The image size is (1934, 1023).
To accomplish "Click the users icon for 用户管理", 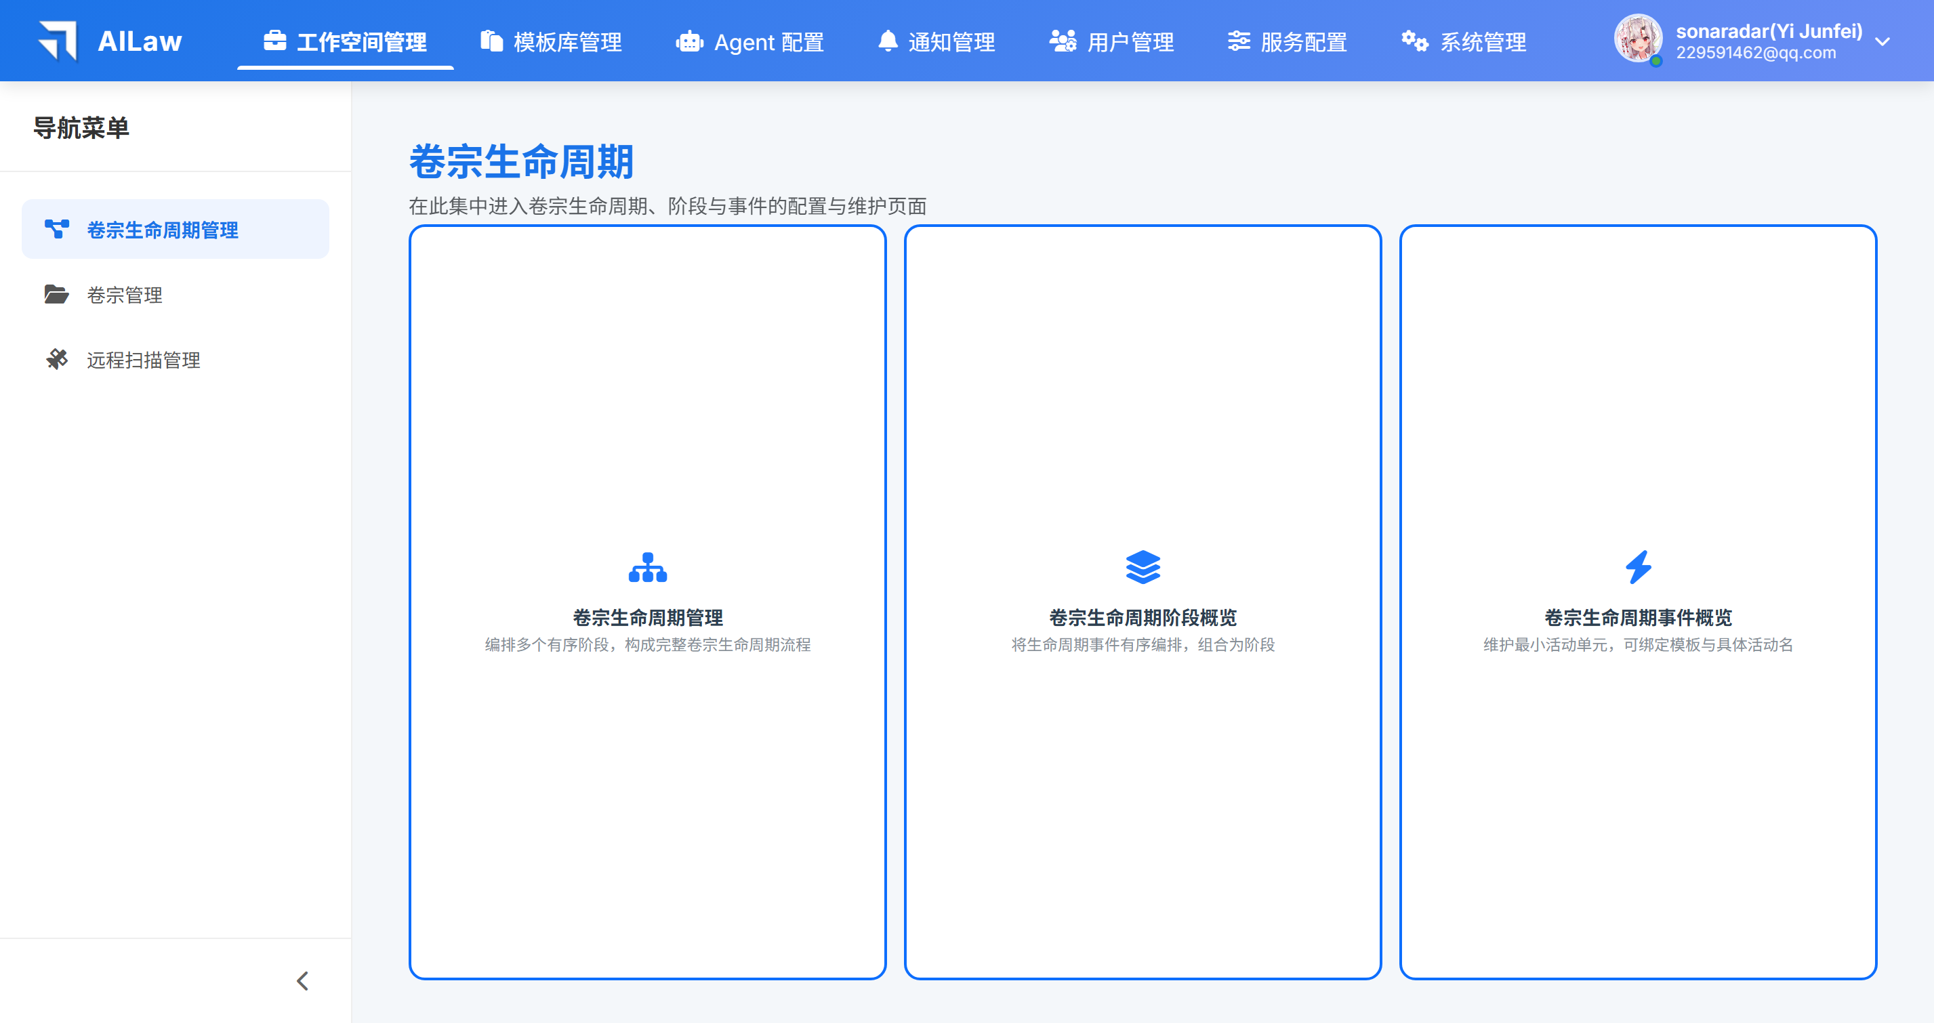I will [1063, 41].
